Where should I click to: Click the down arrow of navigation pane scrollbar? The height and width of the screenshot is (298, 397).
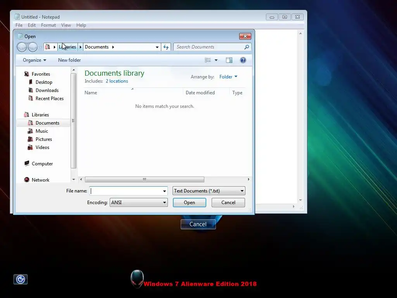coord(74,179)
